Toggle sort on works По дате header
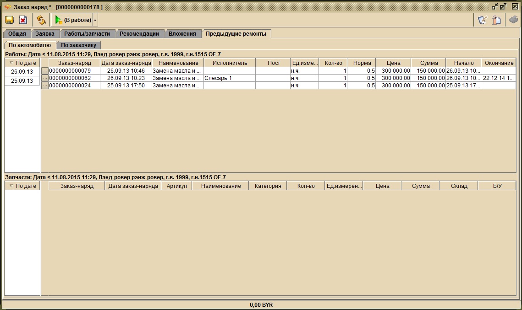 coord(22,63)
